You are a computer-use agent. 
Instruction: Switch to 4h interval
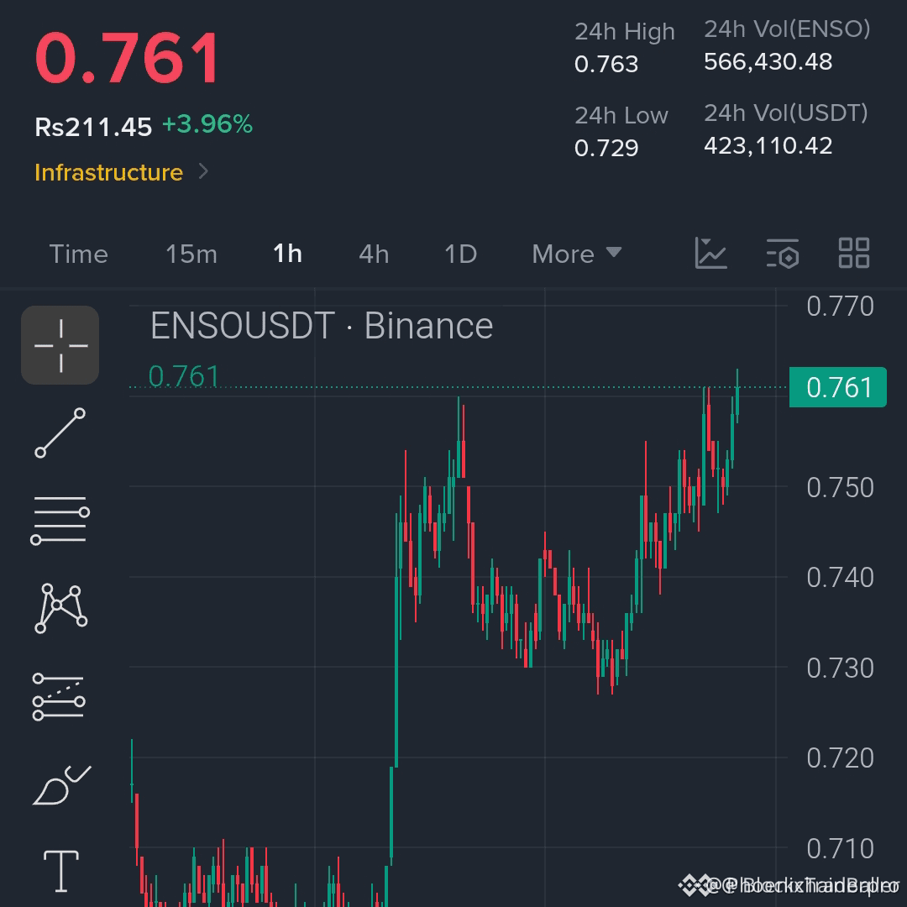click(x=374, y=254)
